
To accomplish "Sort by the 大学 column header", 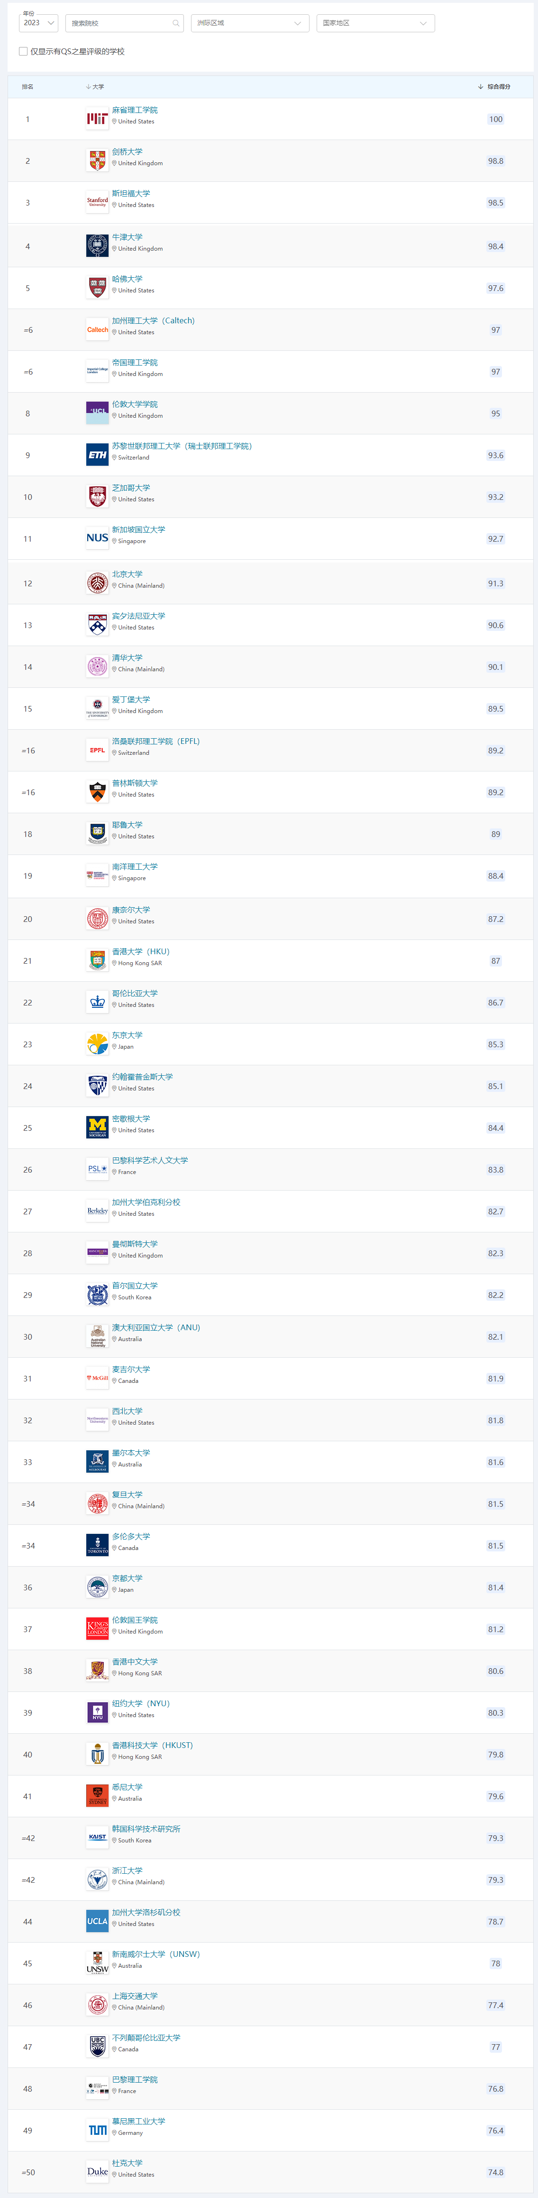I will 95,87.
